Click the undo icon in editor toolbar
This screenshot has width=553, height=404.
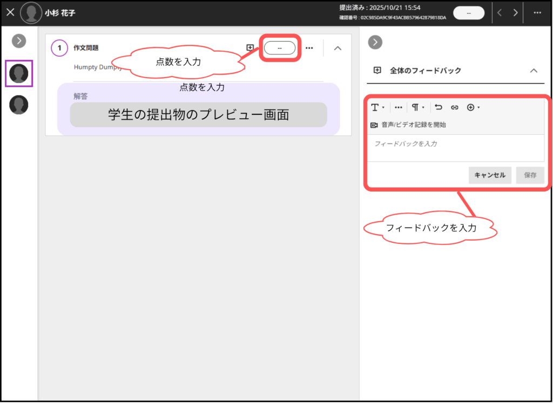point(439,107)
